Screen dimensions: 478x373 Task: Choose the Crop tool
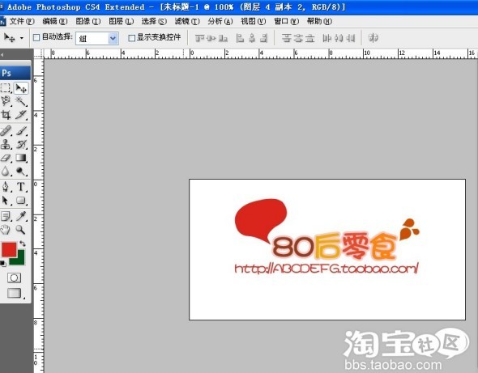pos(6,115)
